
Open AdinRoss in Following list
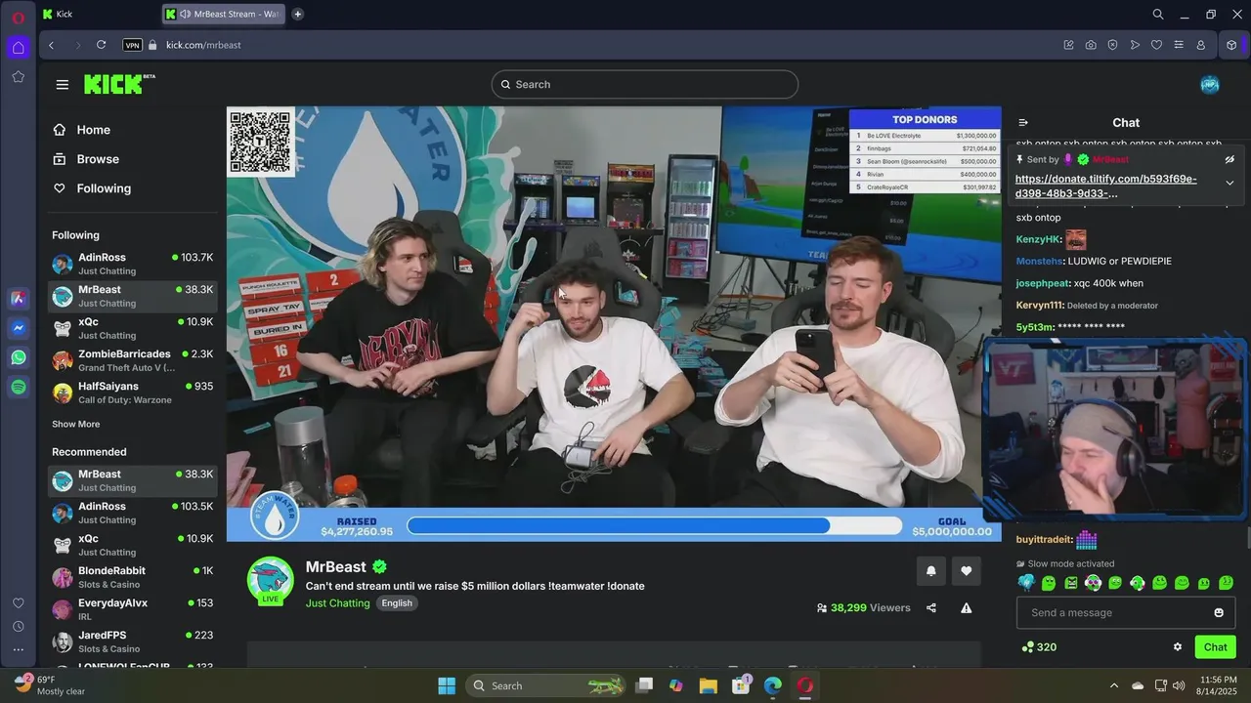click(x=133, y=264)
